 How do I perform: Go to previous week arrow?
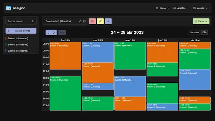(x=48, y=33)
